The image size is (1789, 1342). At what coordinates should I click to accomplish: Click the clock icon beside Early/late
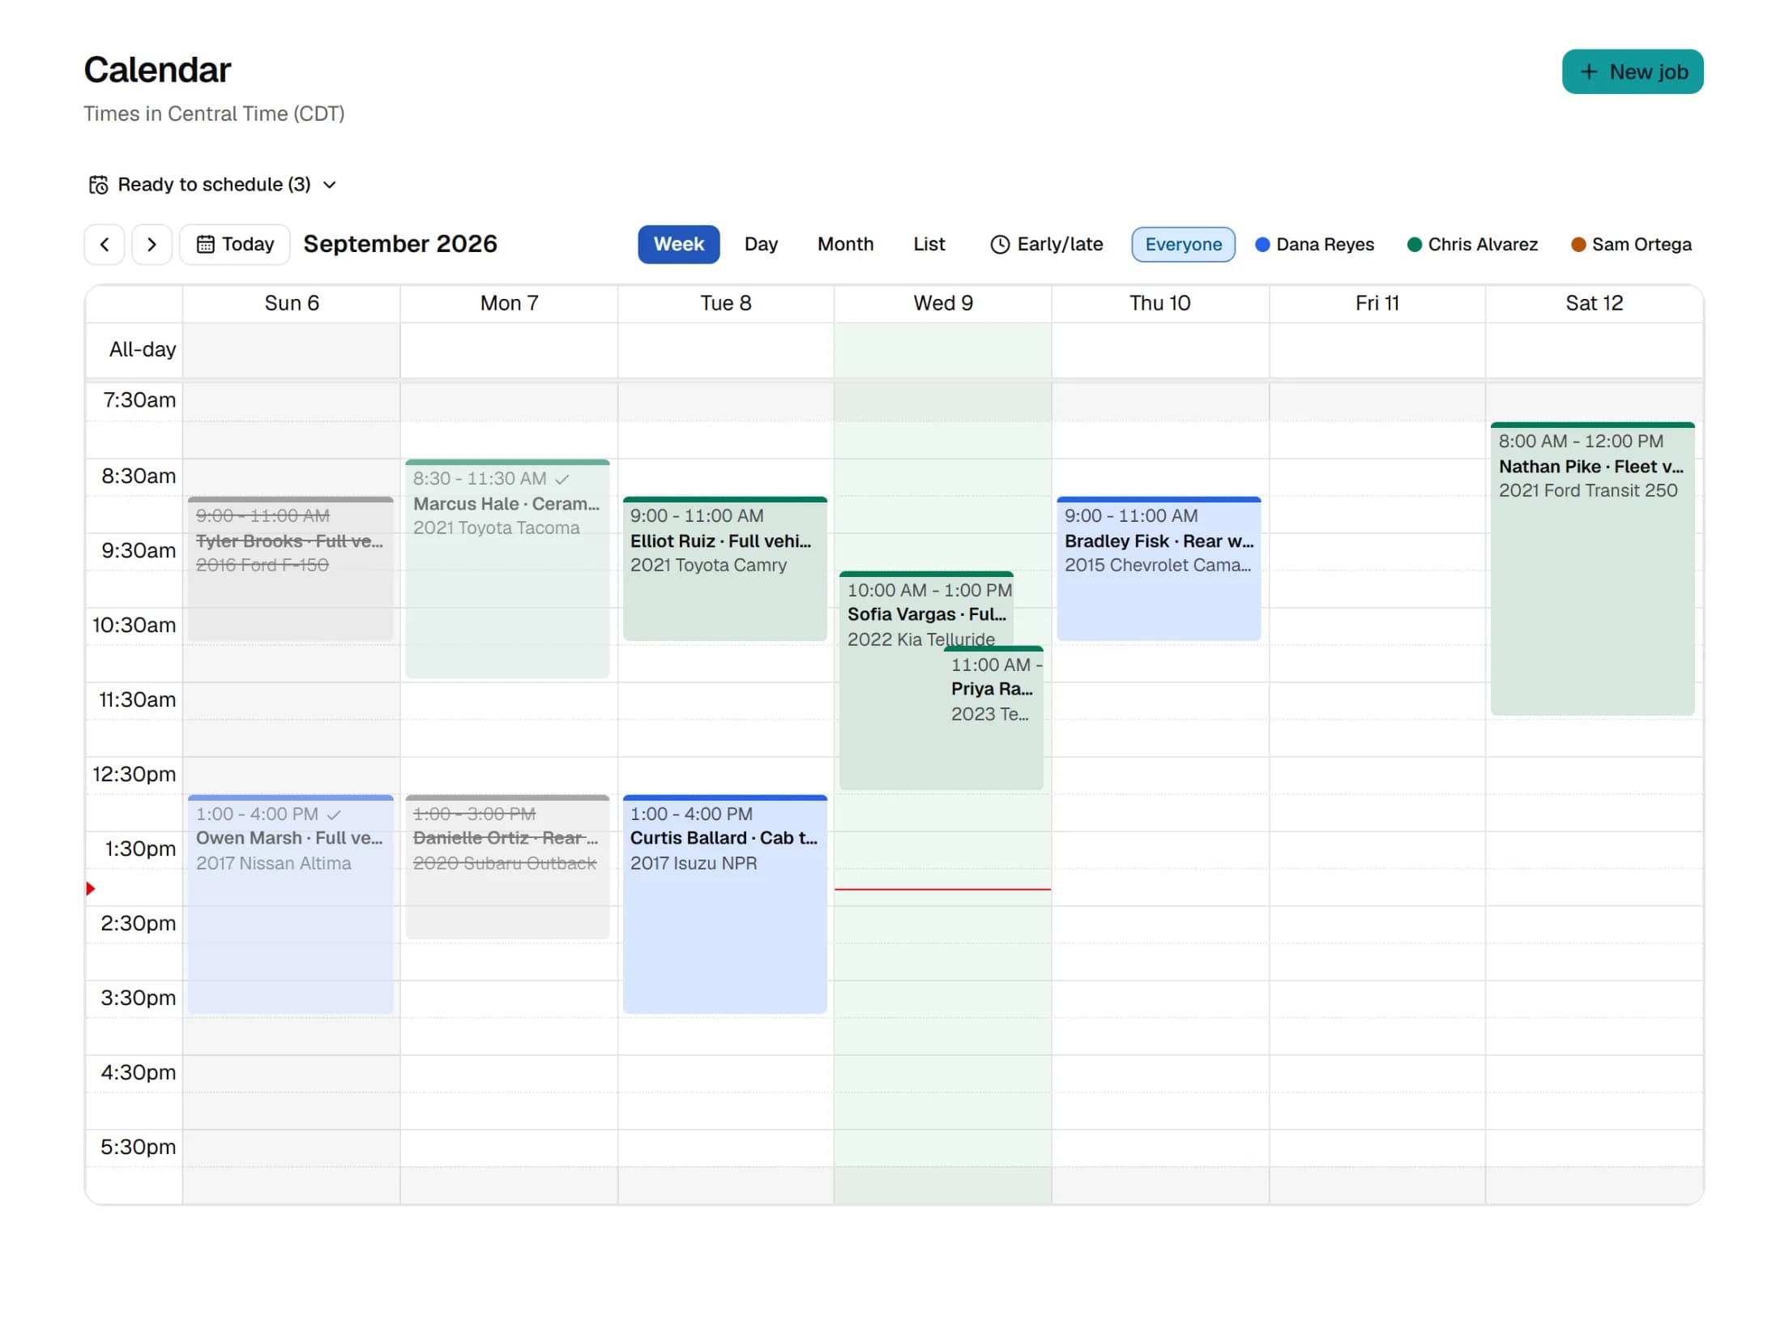(1000, 244)
